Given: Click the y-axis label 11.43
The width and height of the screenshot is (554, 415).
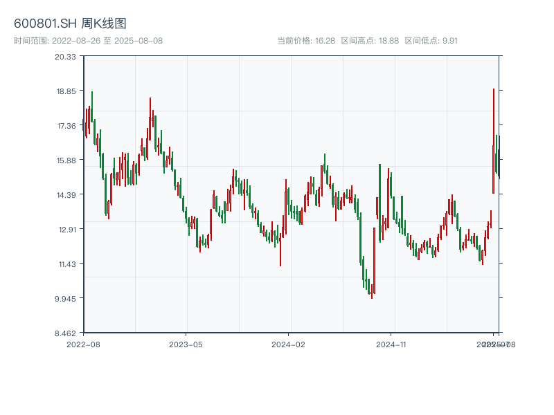Looking at the screenshot, I should tap(66, 264).
